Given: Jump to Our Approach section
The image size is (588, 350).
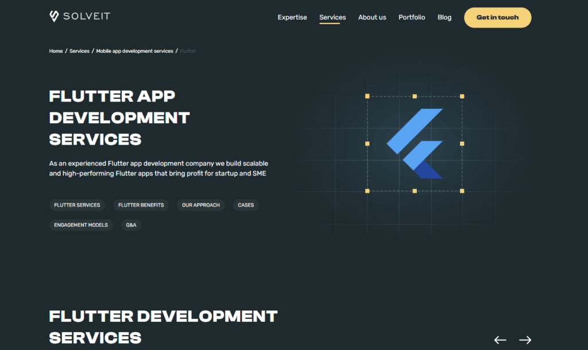Looking at the screenshot, I should pyautogui.click(x=201, y=205).
